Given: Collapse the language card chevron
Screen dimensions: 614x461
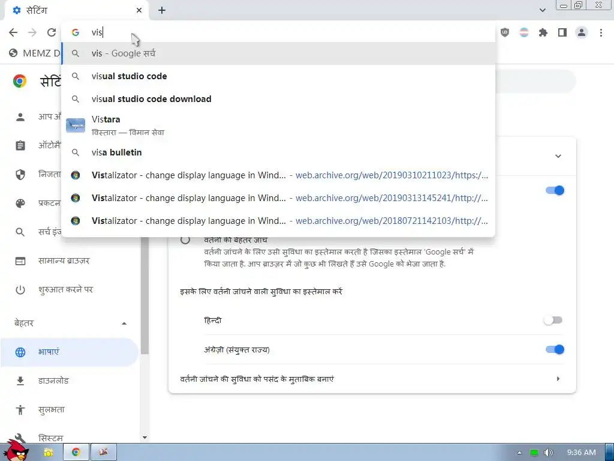Looking at the screenshot, I should click(558, 156).
